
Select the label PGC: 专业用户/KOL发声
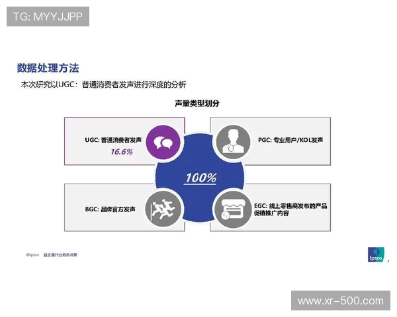tap(290, 140)
